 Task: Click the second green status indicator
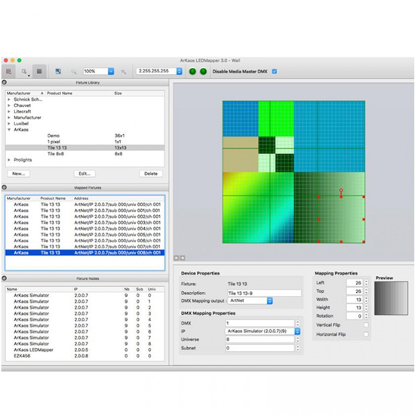[203, 72]
